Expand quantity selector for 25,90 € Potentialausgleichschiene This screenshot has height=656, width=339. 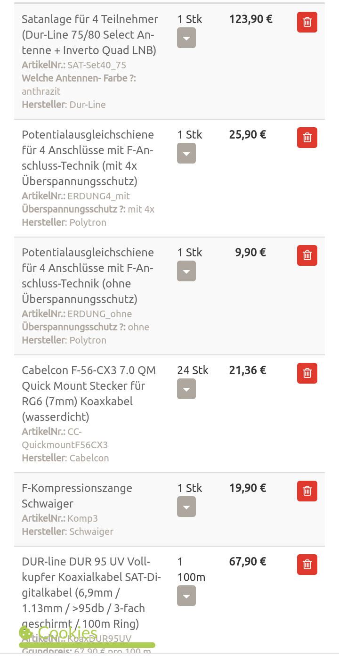click(186, 154)
